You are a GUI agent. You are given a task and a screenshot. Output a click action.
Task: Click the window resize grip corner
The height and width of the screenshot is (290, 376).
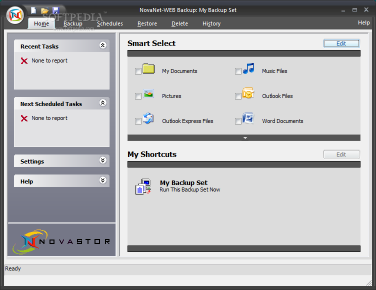[x=369, y=283]
